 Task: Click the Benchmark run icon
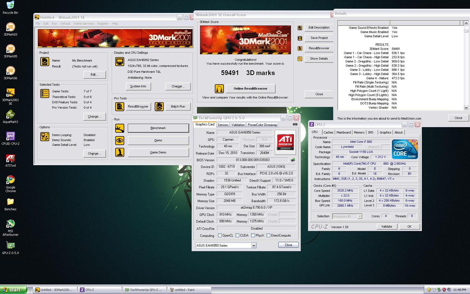120,128
